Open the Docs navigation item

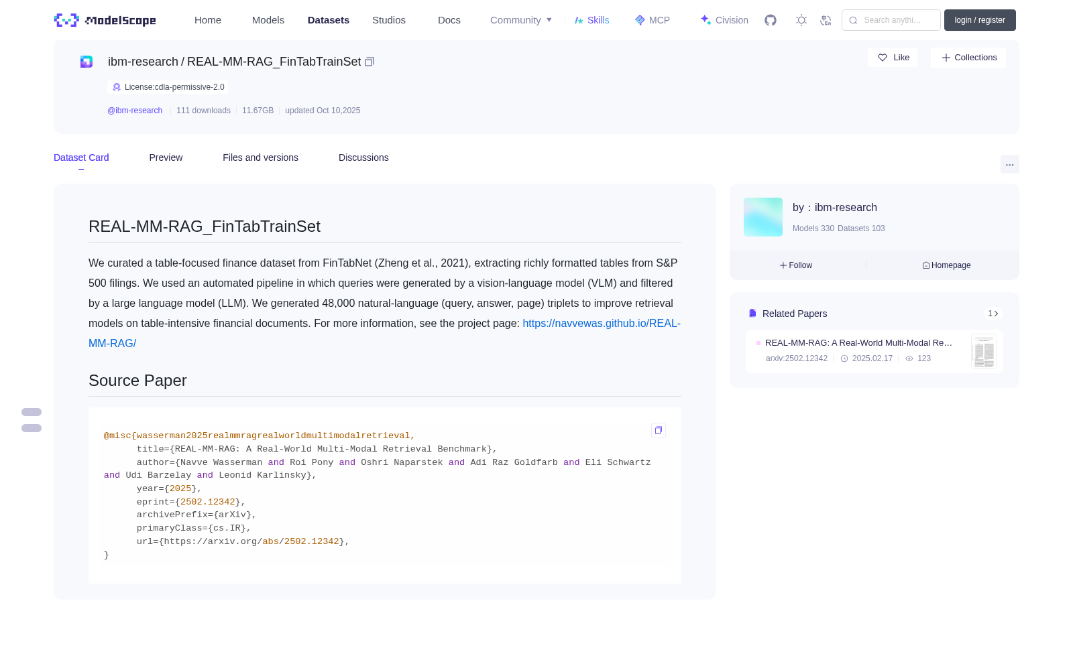pyautogui.click(x=449, y=20)
